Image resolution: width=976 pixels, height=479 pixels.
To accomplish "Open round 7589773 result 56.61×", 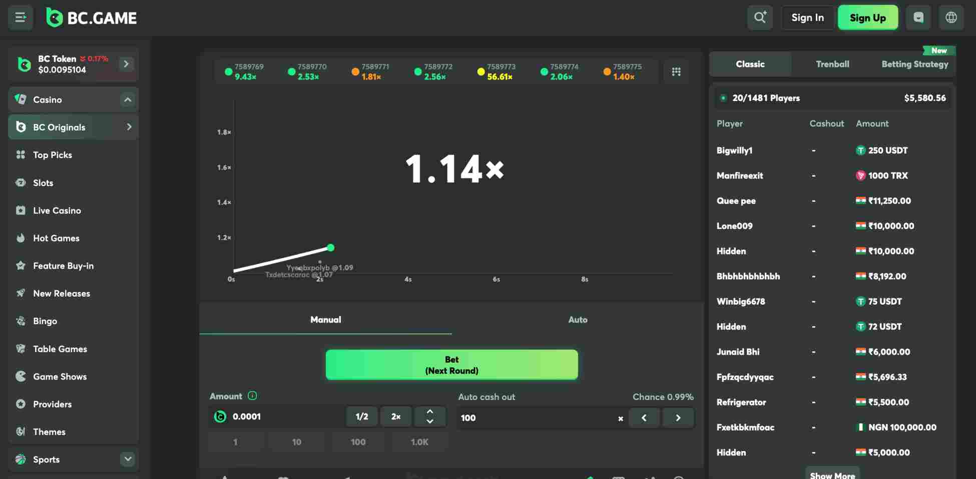I will click(497, 71).
